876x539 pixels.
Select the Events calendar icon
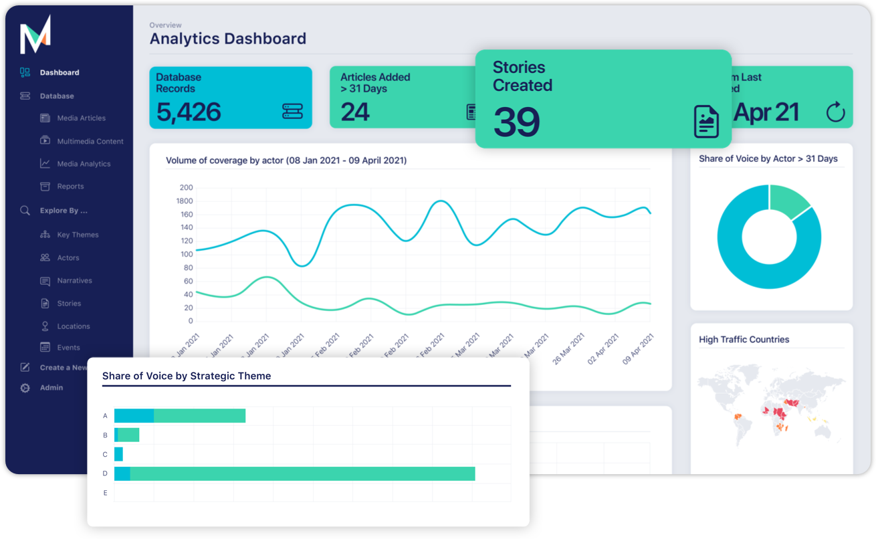43,347
